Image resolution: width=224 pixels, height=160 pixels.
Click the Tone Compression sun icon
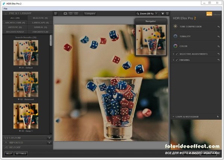coord(175,26)
